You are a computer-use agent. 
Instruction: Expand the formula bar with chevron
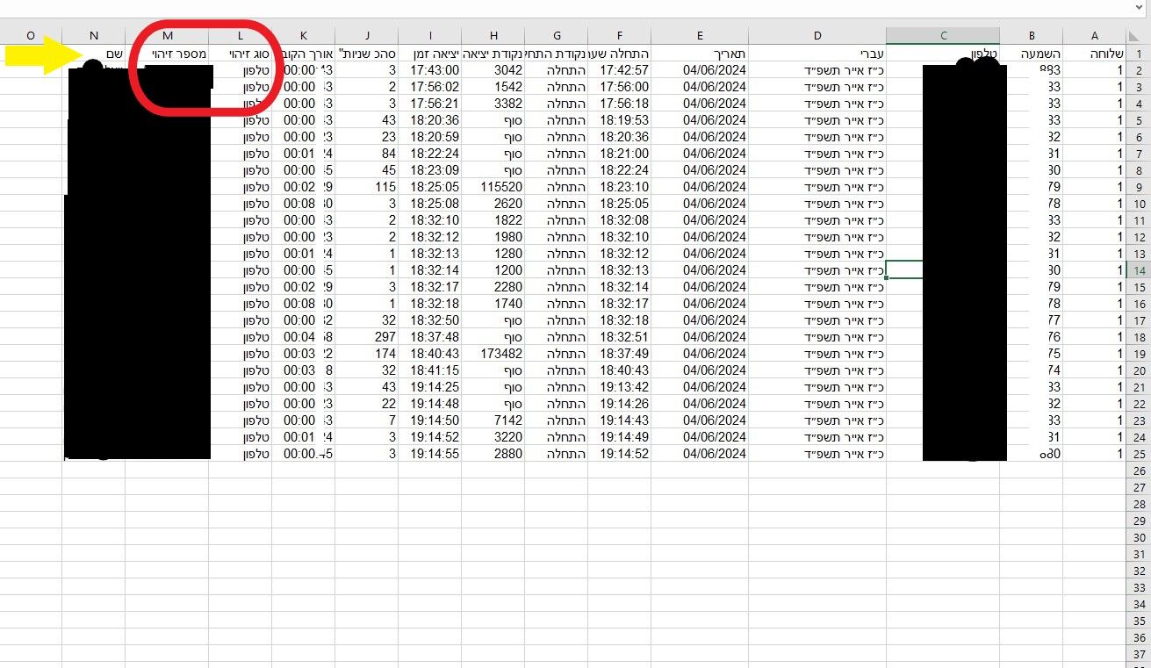pyautogui.click(x=1139, y=7)
